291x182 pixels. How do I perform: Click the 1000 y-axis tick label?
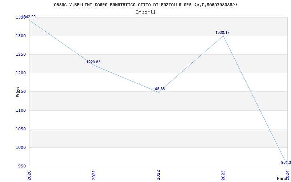[x=21, y=148]
